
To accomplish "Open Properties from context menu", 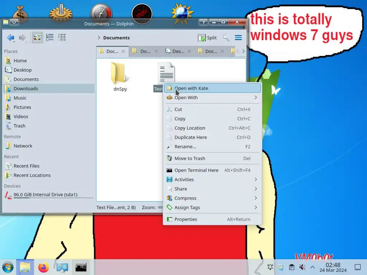I will tap(213, 219).
